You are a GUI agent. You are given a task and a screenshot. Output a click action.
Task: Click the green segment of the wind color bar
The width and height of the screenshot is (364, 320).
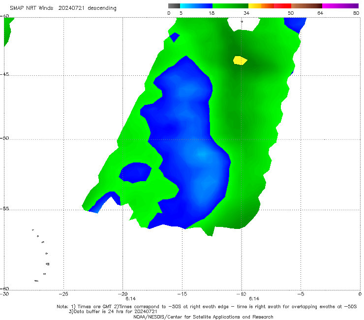click(230, 6)
